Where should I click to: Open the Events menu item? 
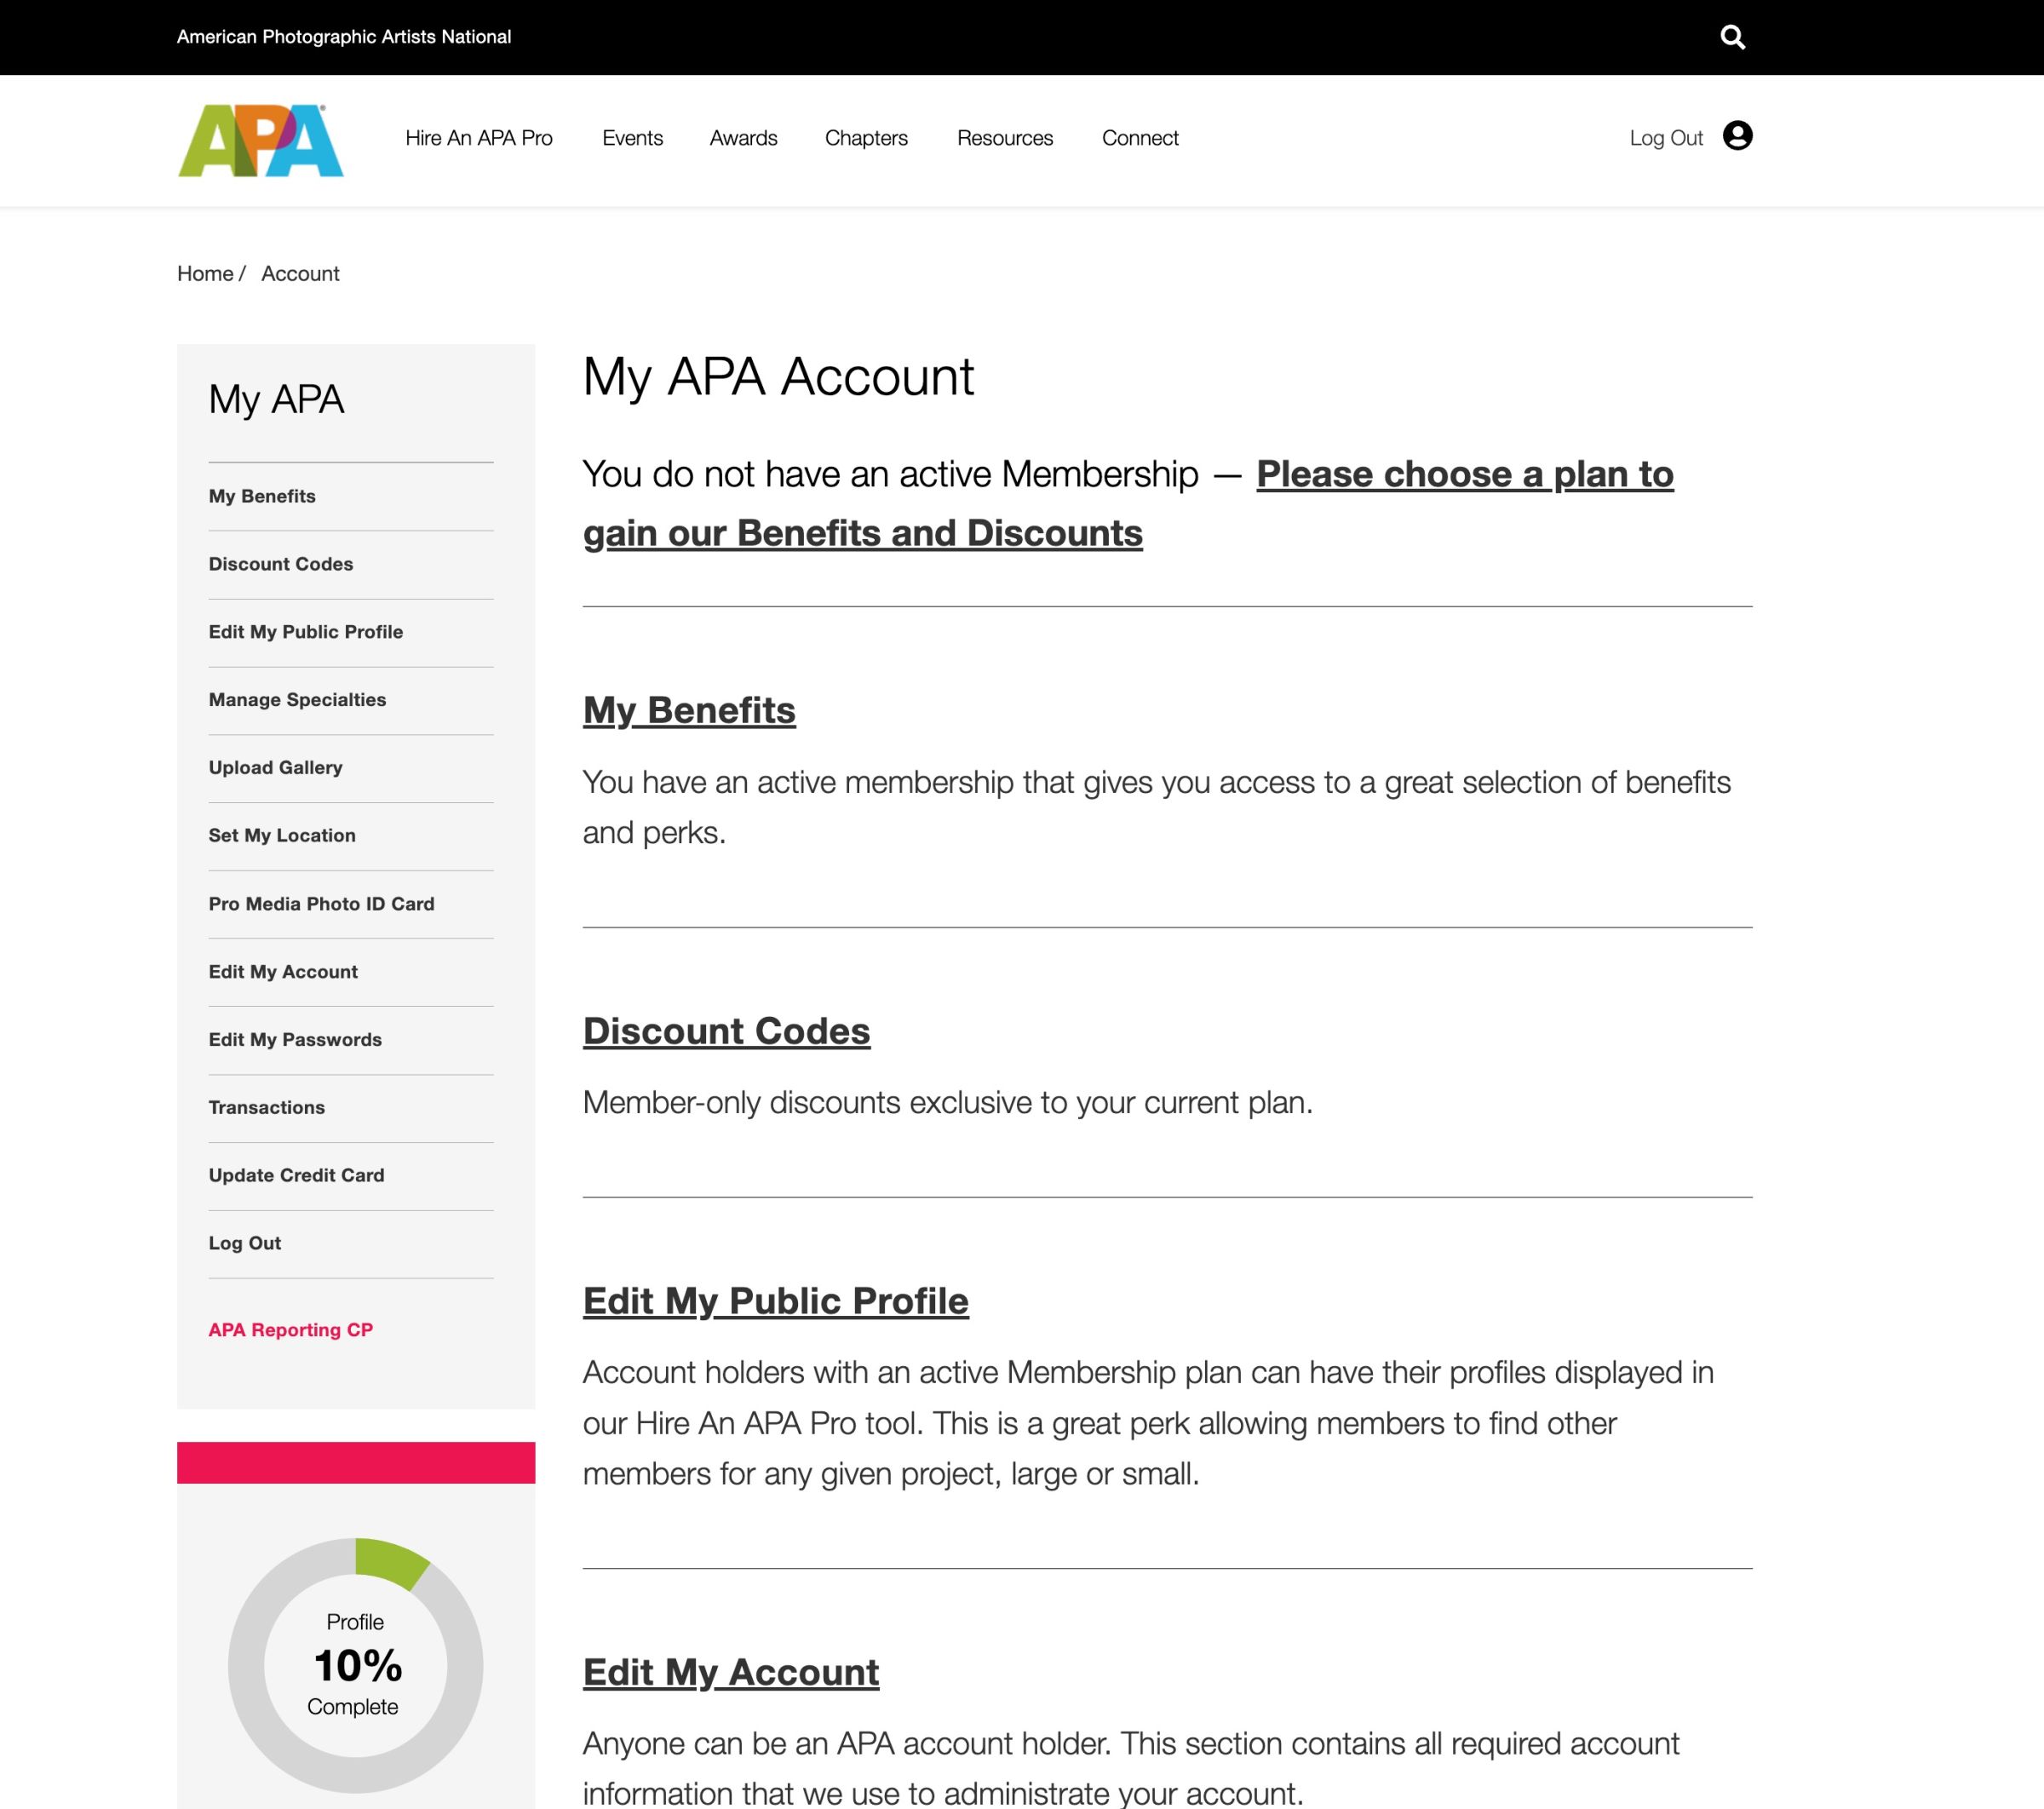coord(632,138)
